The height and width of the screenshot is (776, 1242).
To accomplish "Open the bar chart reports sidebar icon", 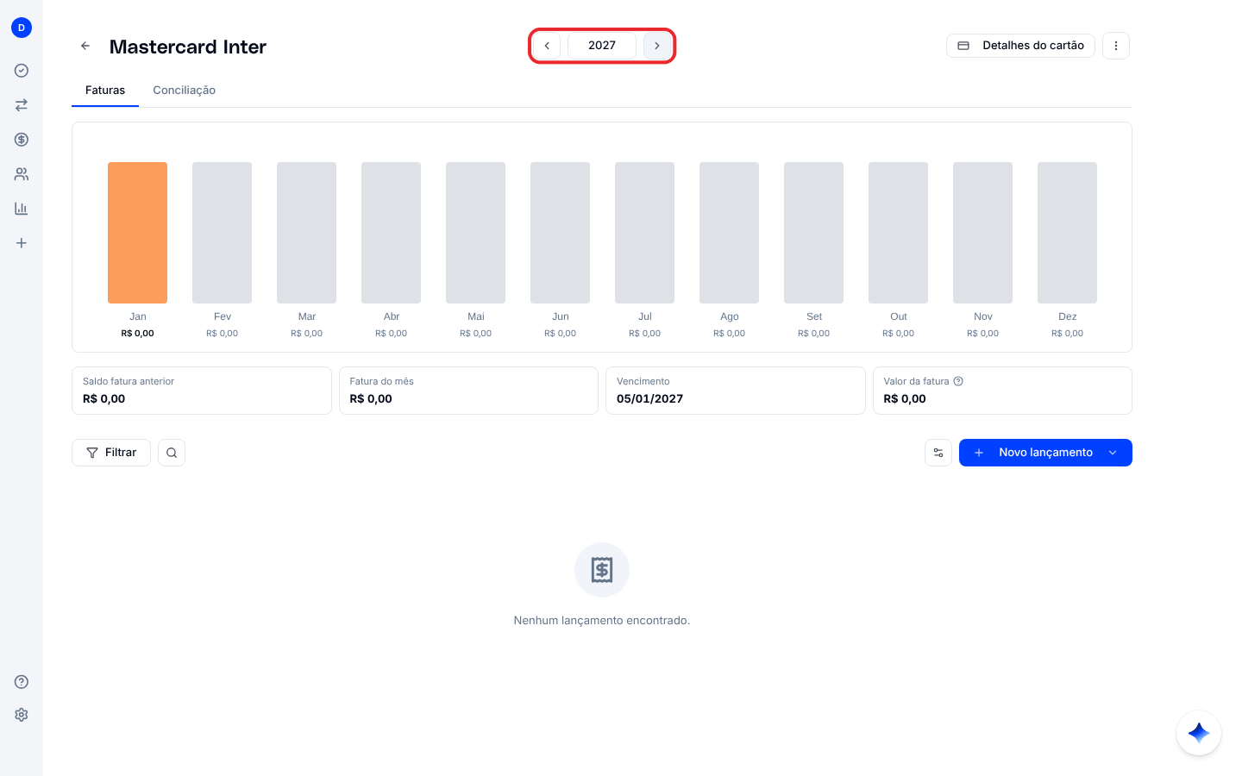I will [22, 209].
